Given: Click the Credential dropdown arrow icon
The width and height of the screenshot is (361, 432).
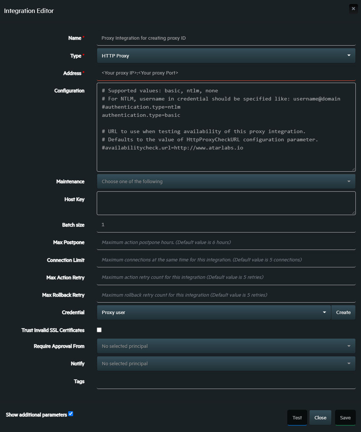Looking at the screenshot, I should tap(325, 312).
